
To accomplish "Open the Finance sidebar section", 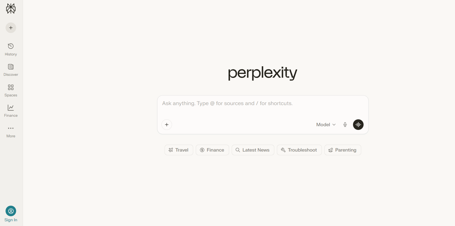I will coord(11,110).
